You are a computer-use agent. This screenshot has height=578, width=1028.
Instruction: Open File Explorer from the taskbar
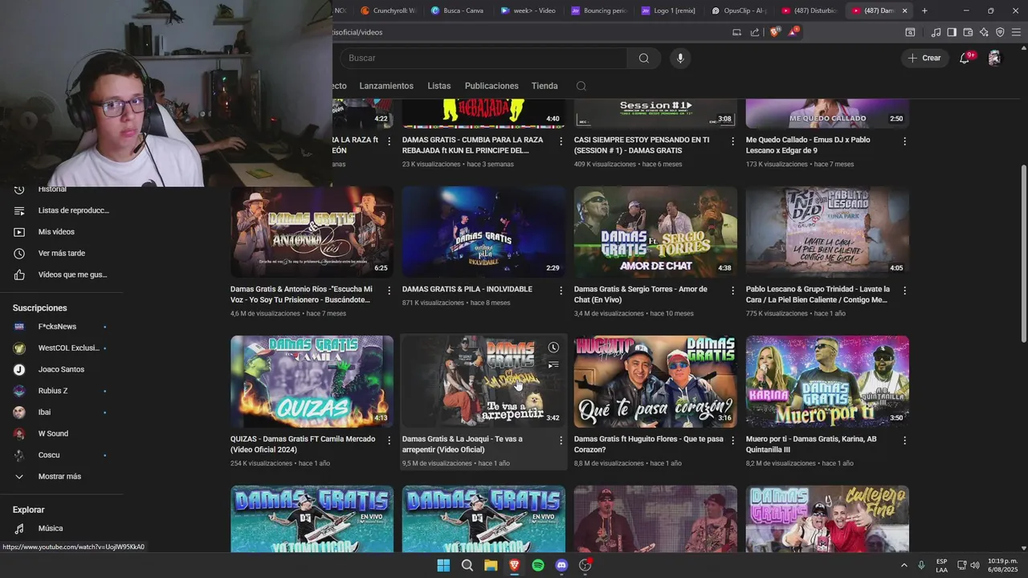tap(491, 565)
